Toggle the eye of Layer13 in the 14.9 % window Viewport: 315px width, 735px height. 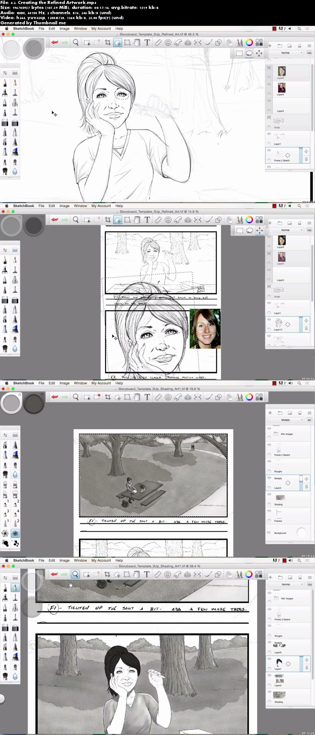269,319
